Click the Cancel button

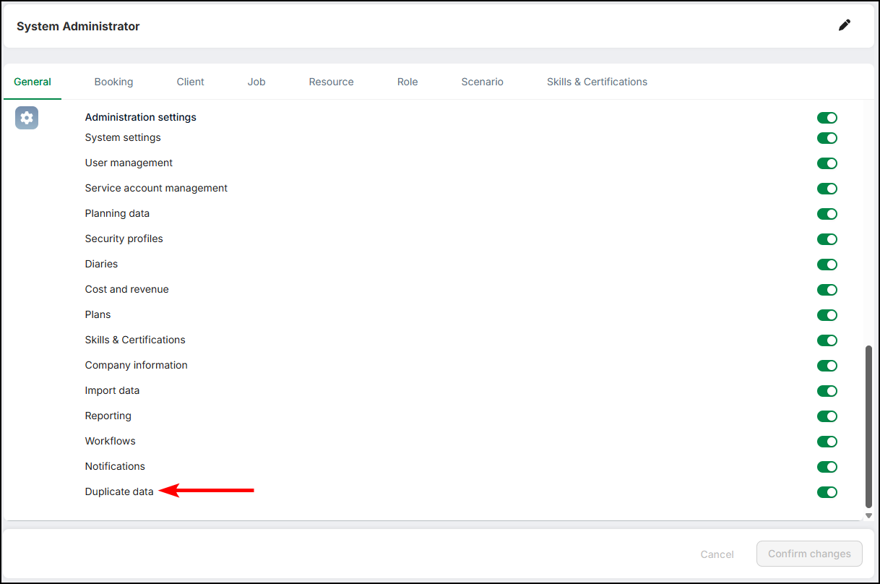click(717, 554)
